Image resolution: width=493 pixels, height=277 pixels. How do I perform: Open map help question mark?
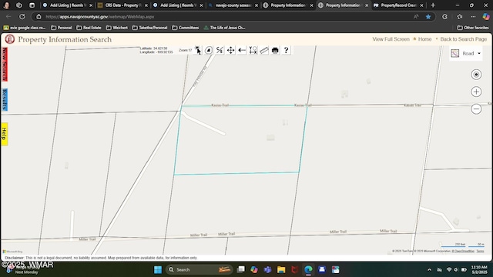coord(286,50)
